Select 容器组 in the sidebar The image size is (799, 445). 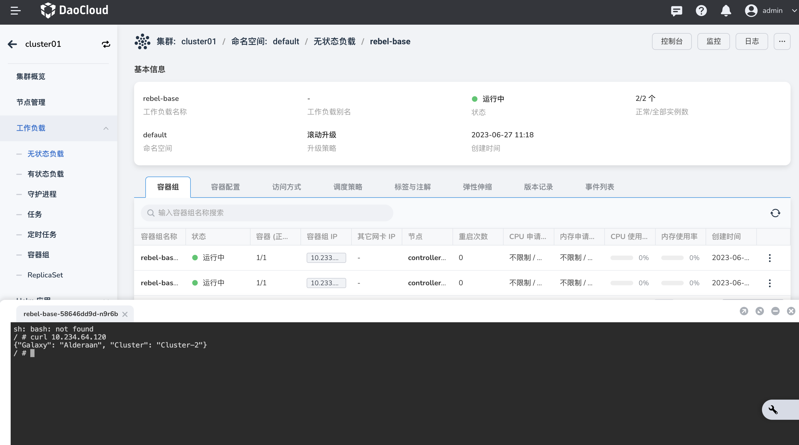point(38,254)
